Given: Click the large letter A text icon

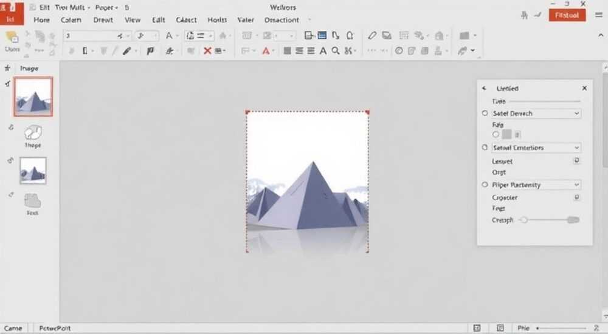Looking at the screenshot, I should tap(323, 51).
